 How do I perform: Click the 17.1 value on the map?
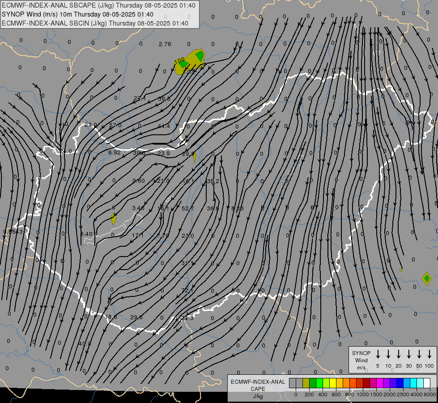(x=137, y=236)
